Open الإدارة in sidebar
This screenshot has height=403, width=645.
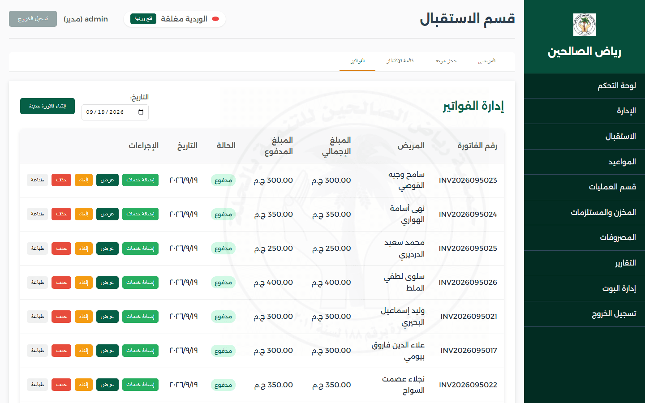pos(585,111)
